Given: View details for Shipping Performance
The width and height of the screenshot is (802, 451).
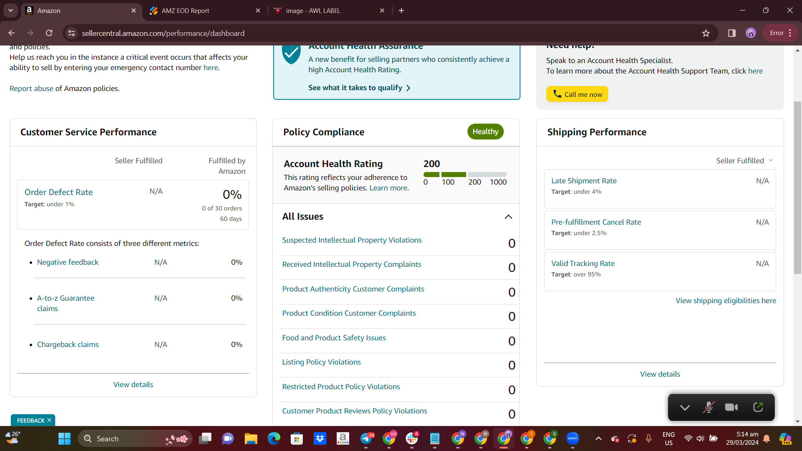Looking at the screenshot, I should point(660,374).
